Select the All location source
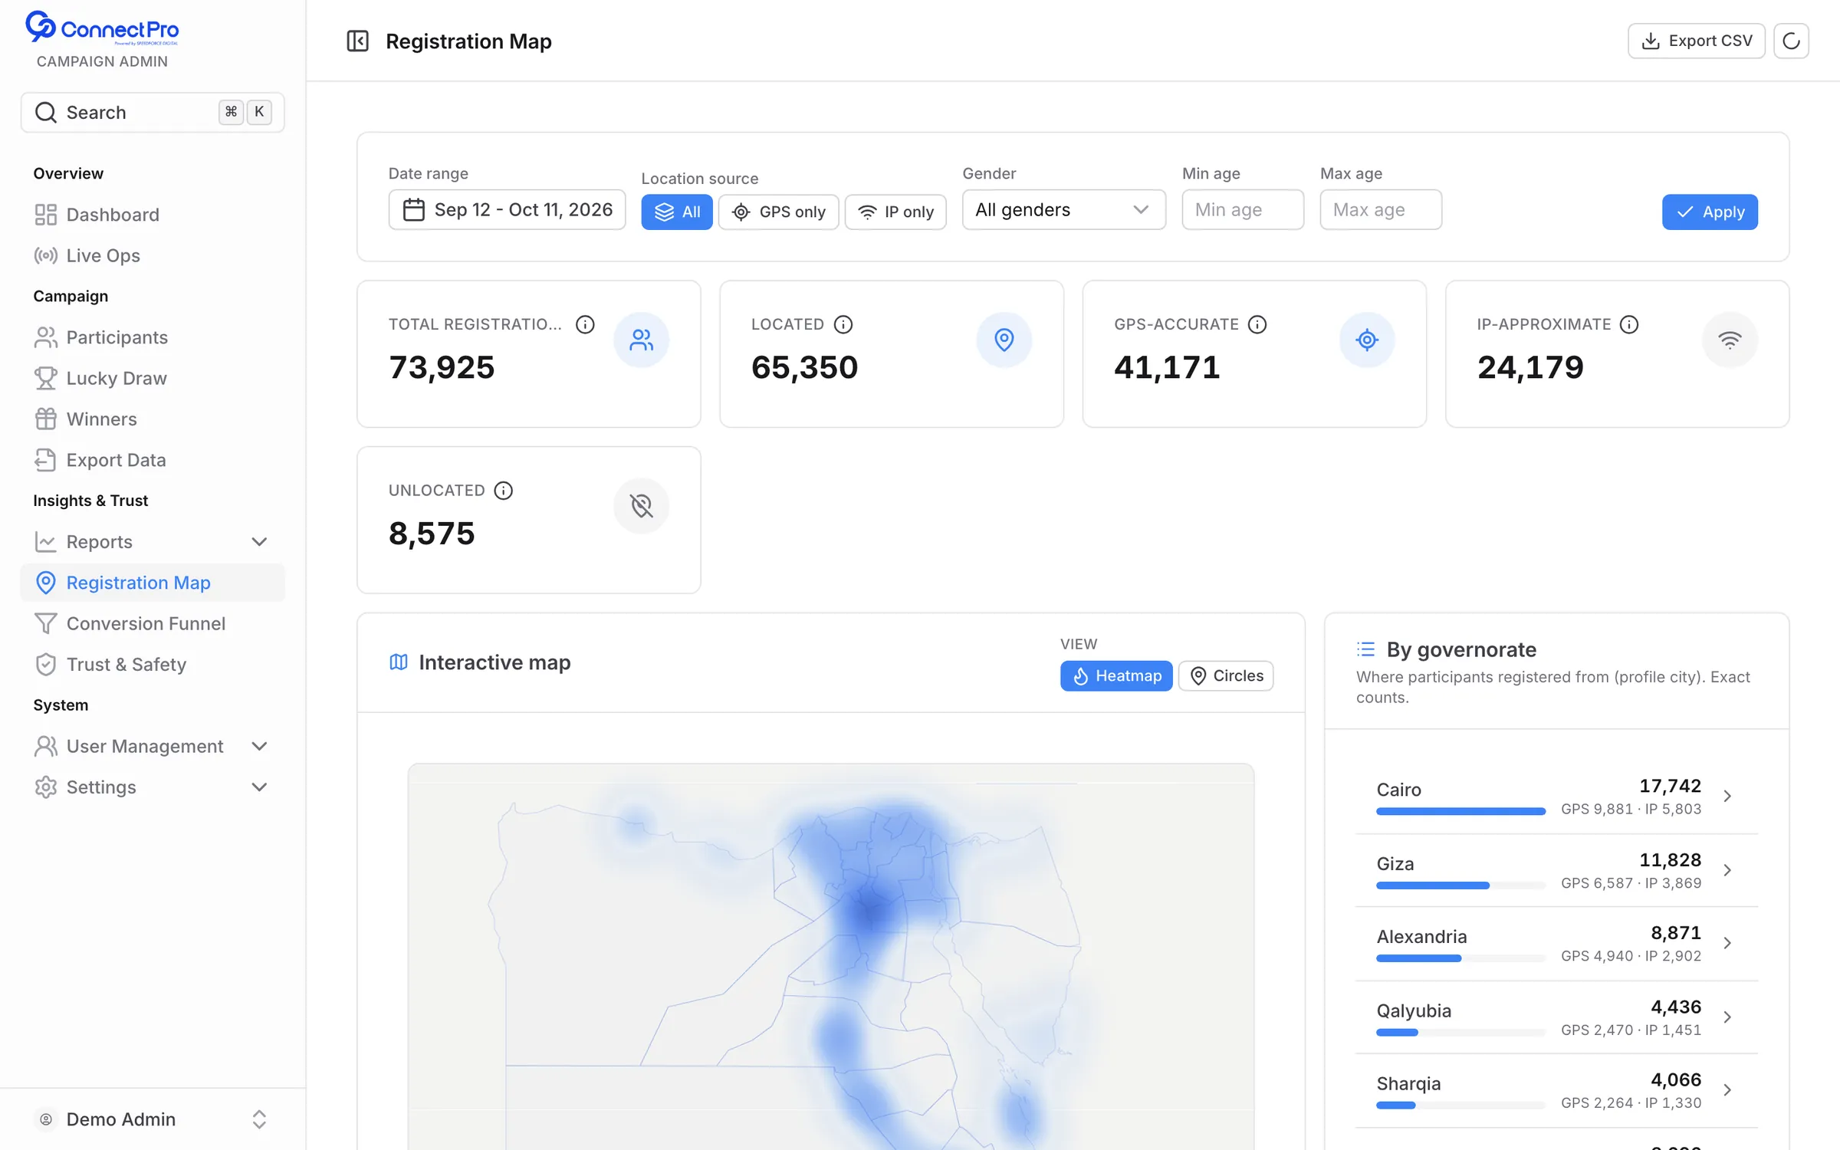The image size is (1840, 1150). (x=677, y=212)
